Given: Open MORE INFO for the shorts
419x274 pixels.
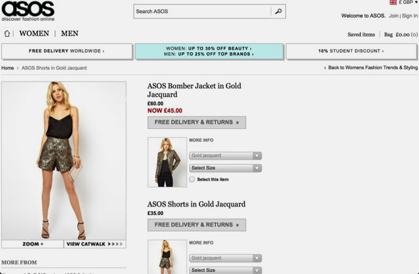Looking at the screenshot, I should 201,243.
